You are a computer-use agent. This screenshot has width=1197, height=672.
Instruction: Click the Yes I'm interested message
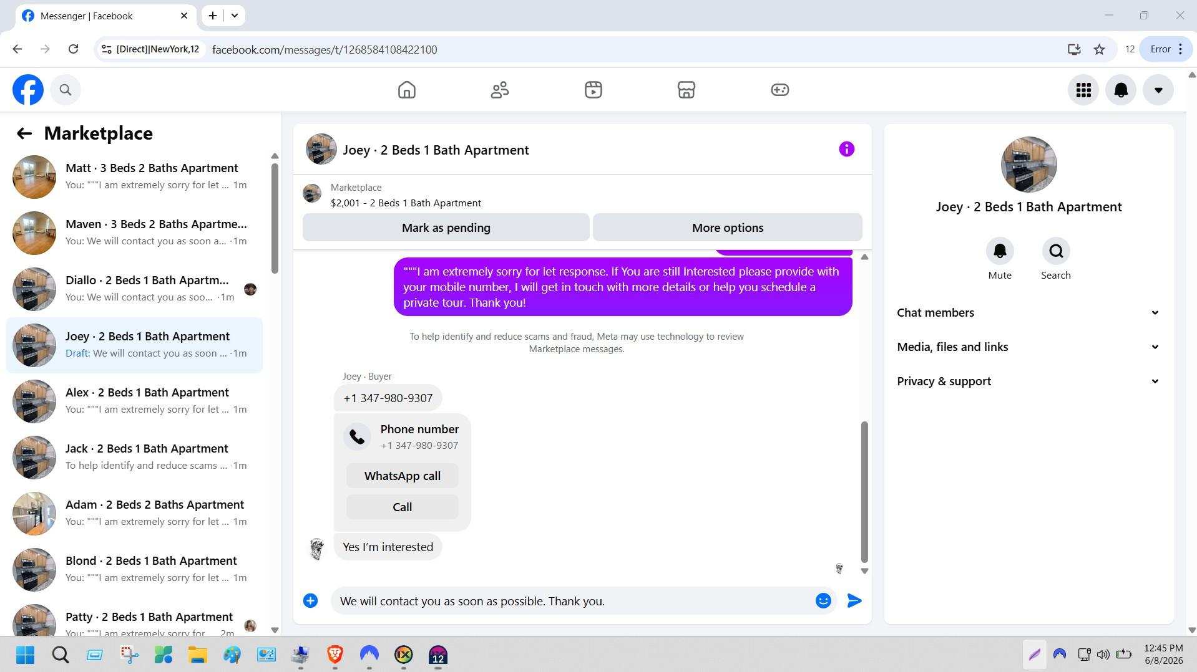[388, 547]
